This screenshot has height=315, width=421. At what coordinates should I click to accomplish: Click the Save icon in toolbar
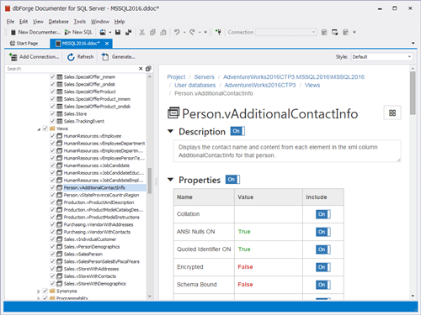[118, 33]
